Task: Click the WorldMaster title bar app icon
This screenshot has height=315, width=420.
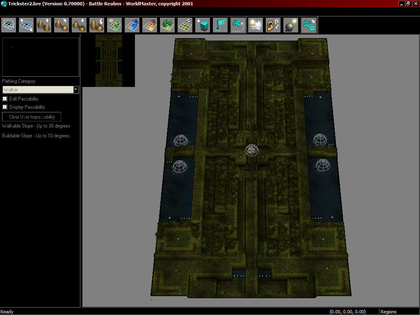Action: pos(4,4)
